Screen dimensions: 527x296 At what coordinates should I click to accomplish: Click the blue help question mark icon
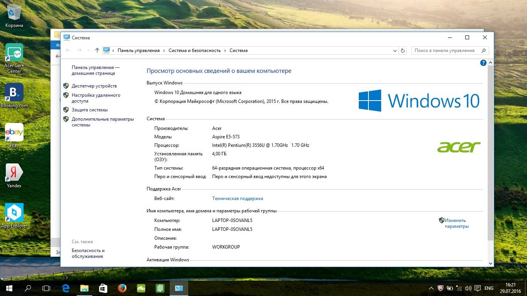483,63
